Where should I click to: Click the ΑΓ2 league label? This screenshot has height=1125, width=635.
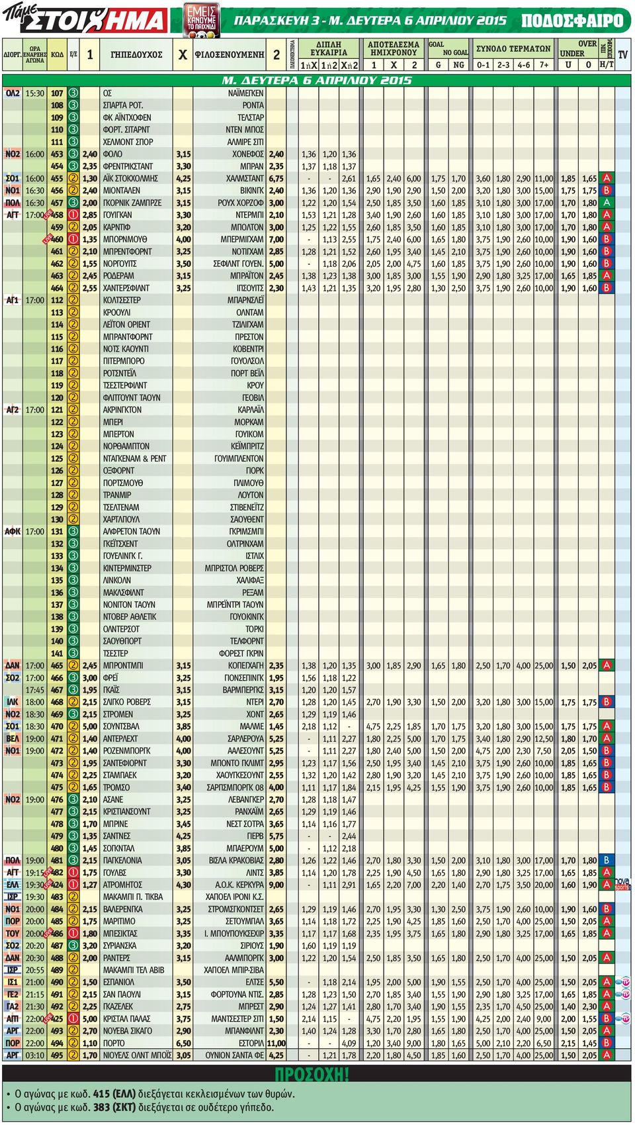[x=13, y=409]
